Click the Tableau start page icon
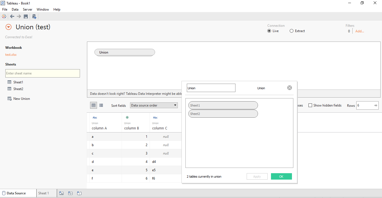Viewport: 382px width, 198px height. 4,16
